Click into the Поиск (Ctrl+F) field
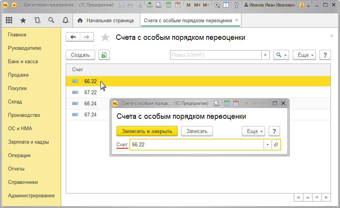340x208 pixels. point(216,55)
